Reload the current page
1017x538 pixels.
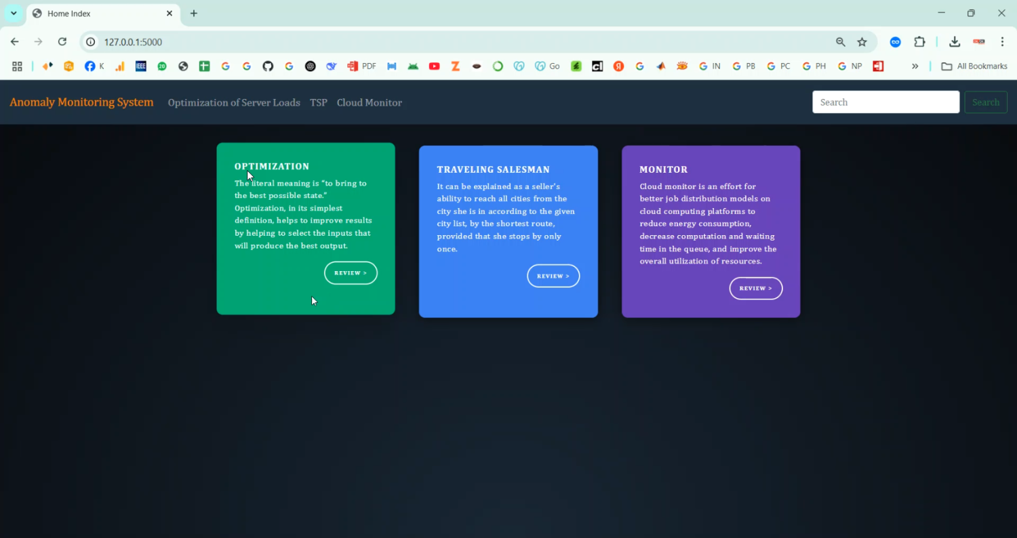62,42
